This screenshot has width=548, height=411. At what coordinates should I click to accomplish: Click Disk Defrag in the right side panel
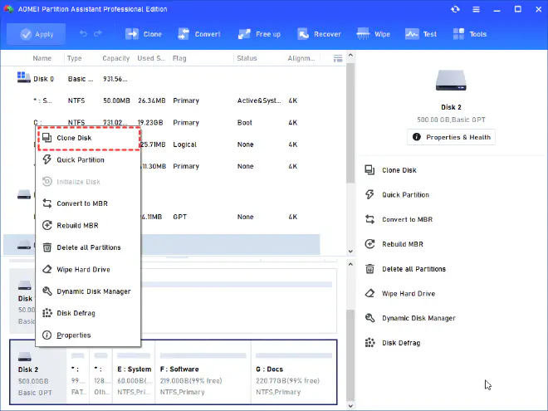[401, 343]
